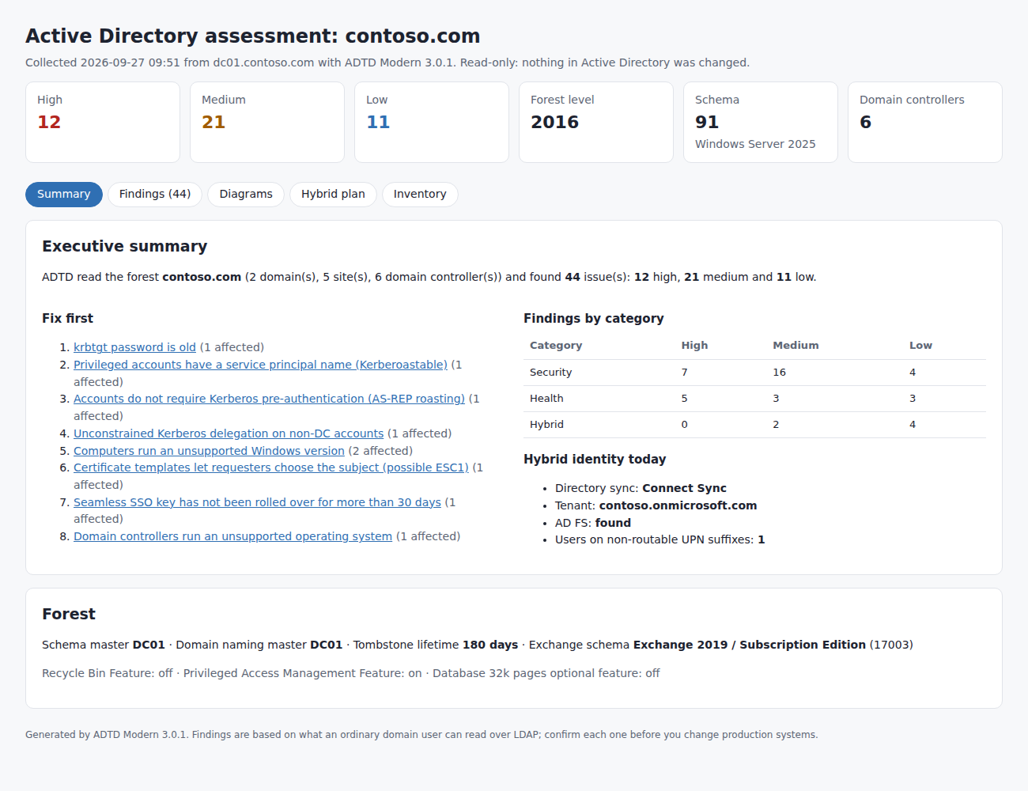Open the Findings (44) tab

coord(155,195)
